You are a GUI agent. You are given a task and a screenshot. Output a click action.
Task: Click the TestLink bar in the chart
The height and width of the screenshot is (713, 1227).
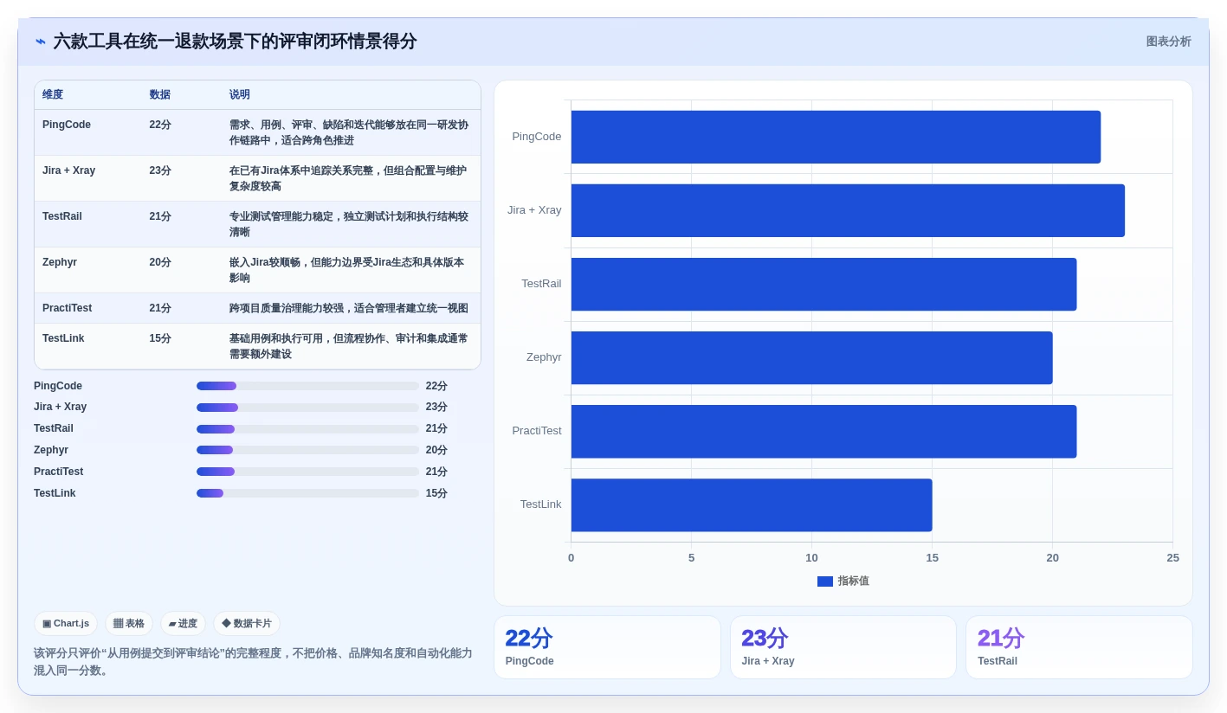pos(752,504)
